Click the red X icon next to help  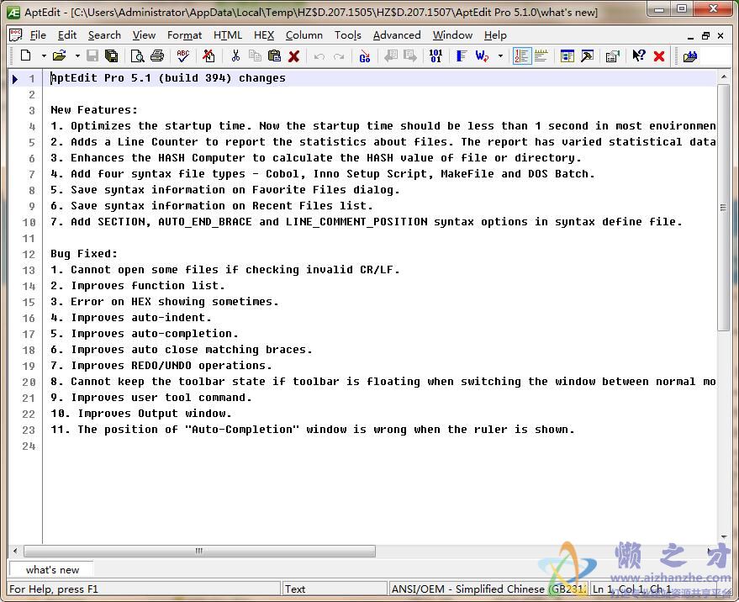tap(659, 56)
